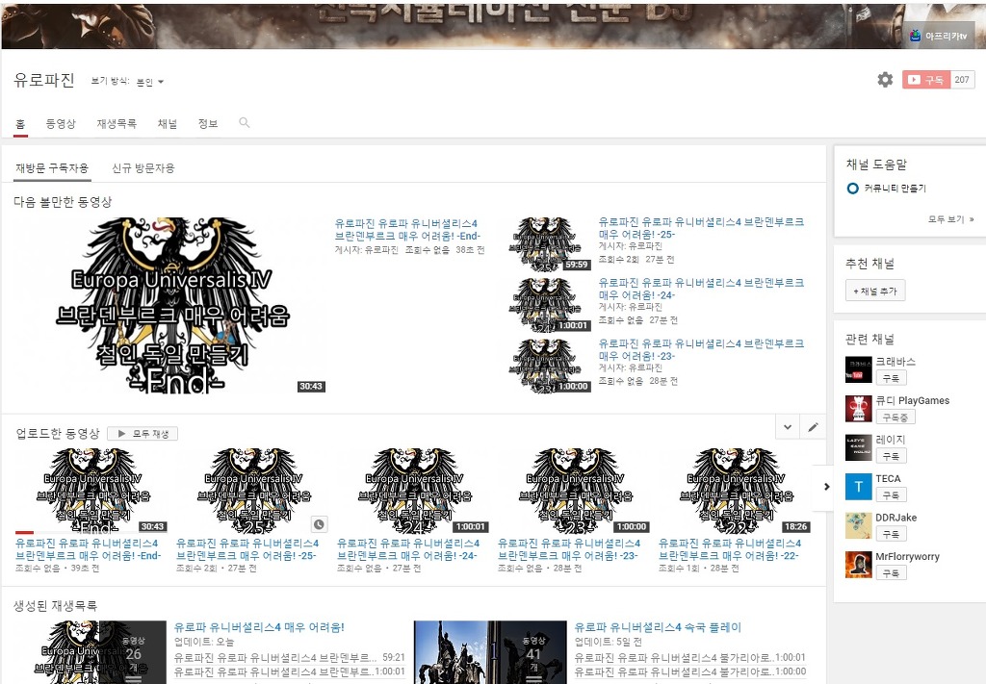Subscribe to TECA channel
The height and width of the screenshot is (684, 986).
tap(891, 494)
